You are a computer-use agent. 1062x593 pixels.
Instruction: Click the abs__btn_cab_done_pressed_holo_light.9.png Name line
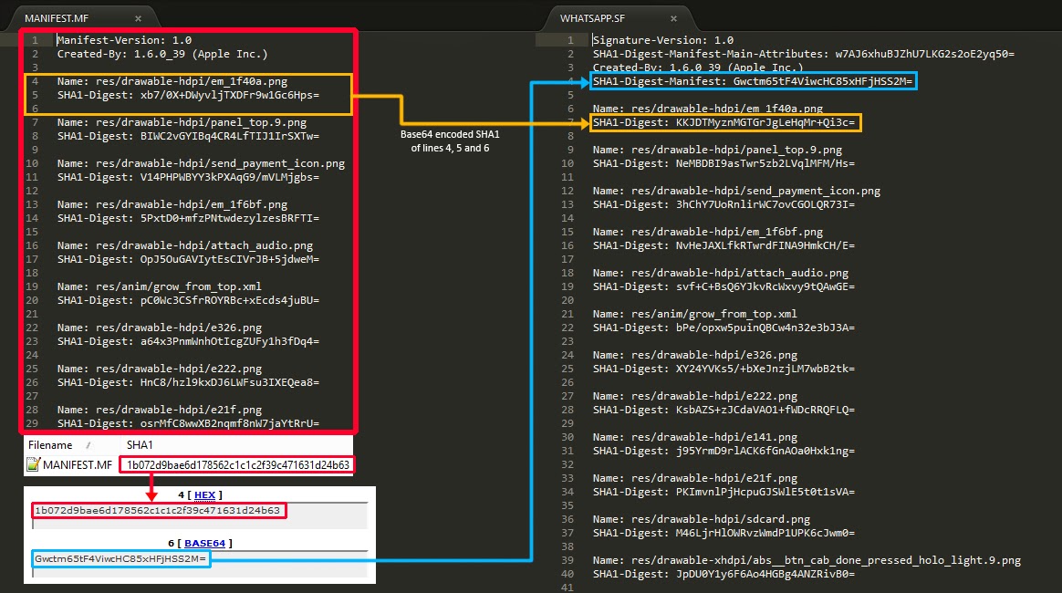click(807, 560)
